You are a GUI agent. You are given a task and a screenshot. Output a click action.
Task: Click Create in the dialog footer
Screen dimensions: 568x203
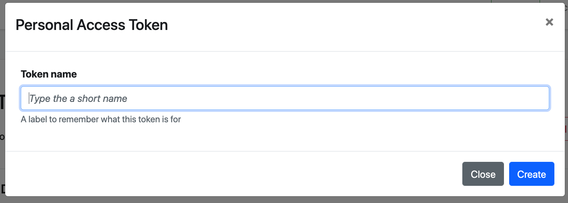531,174
